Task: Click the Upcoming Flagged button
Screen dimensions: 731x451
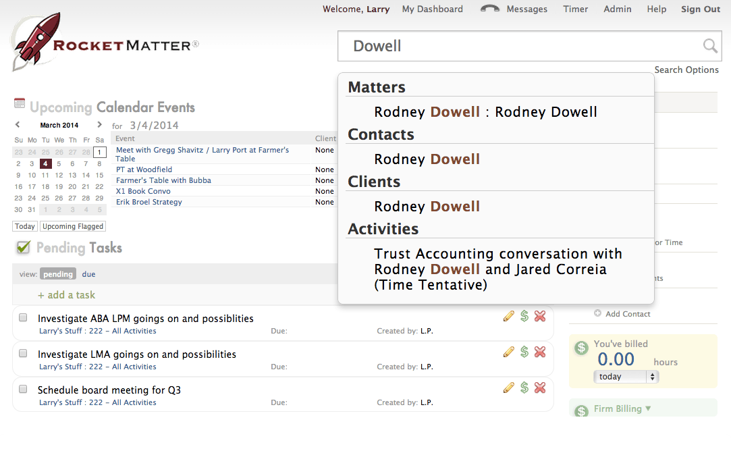Action: click(73, 226)
